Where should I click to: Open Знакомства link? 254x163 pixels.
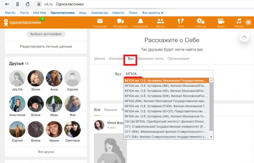click(x=99, y=13)
